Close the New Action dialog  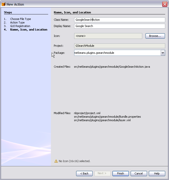pos(165,4)
